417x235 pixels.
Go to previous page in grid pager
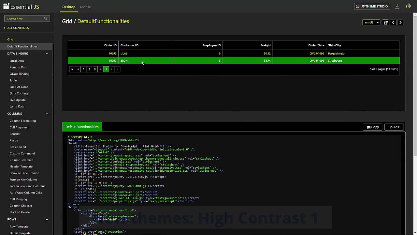[x=78, y=69]
